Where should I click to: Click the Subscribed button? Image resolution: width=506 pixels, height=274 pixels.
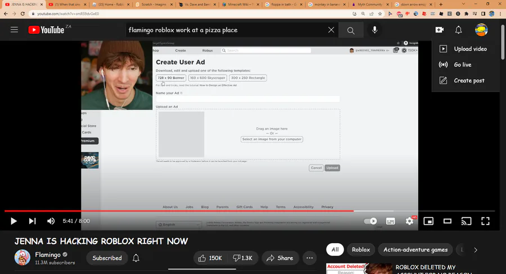pyautogui.click(x=107, y=258)
